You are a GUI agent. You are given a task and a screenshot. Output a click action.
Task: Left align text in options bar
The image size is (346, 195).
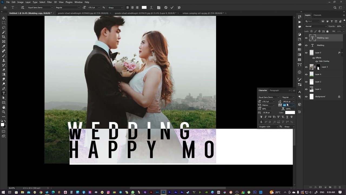(x=128, y=8)
